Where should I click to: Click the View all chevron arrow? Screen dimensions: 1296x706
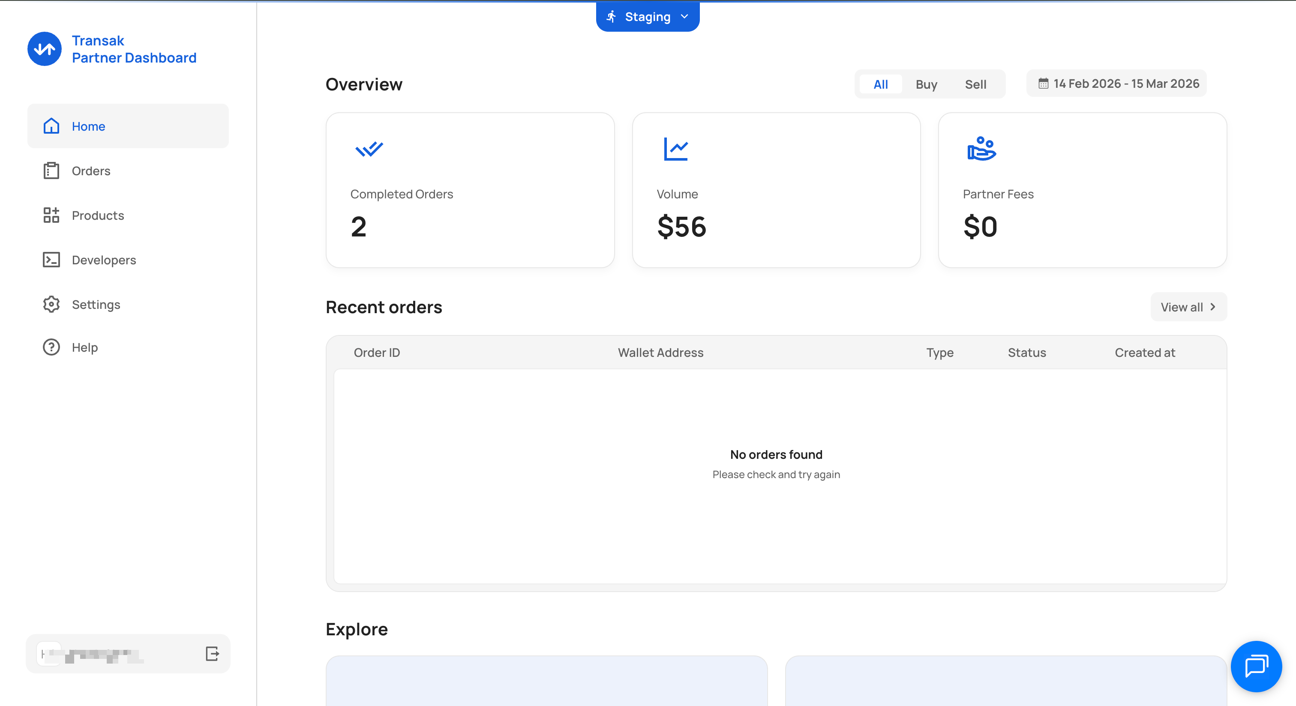pos(1213,307)
